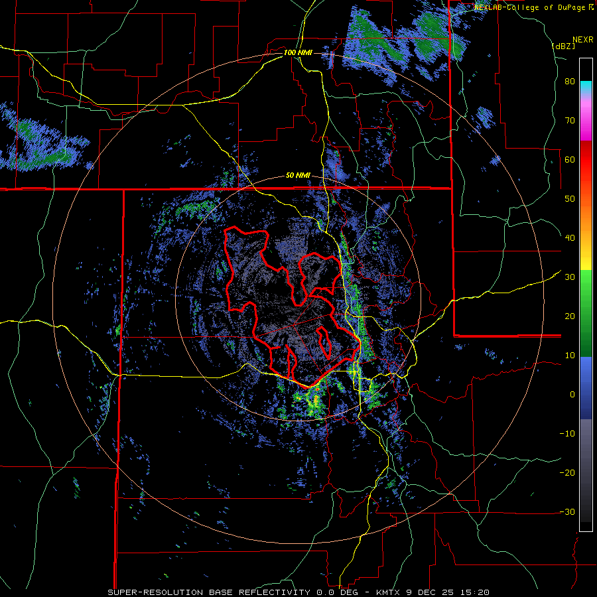Click the 80 value on the dBZ scale

point(570,82)
